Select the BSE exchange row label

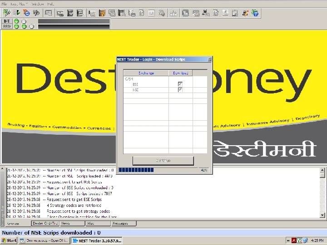point(135,84)
